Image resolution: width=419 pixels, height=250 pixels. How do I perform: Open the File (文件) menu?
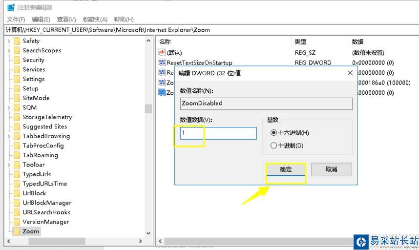[x=16, y=19]
